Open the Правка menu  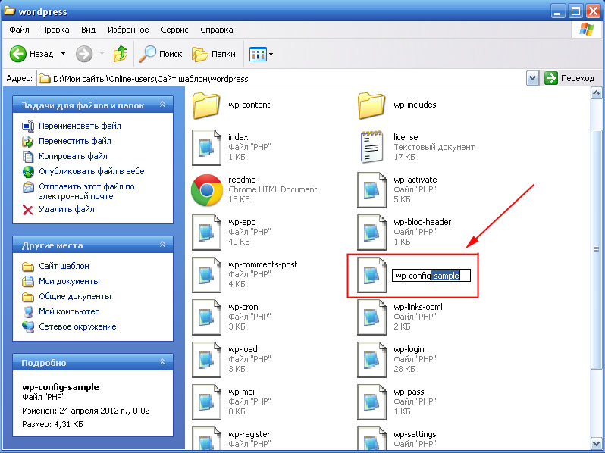point(55,30)
